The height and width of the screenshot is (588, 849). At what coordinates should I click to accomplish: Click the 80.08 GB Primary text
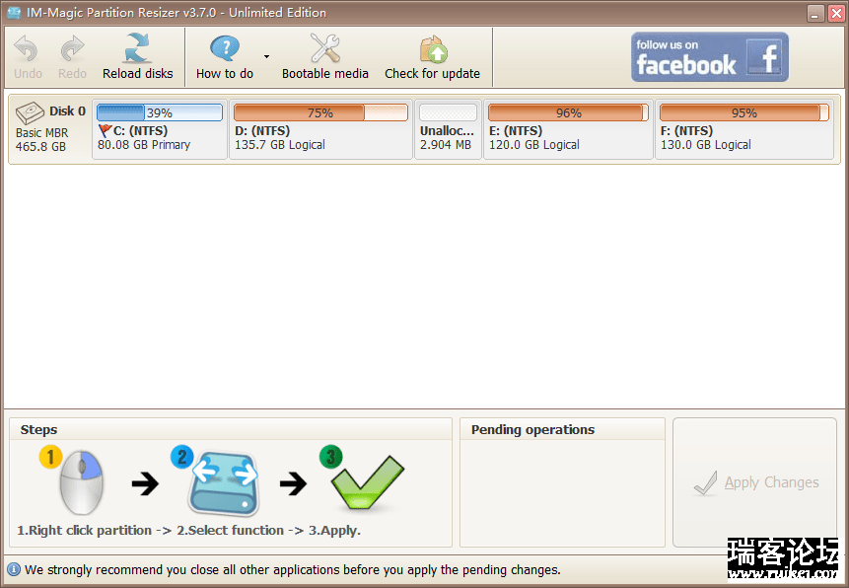(144, 145)
